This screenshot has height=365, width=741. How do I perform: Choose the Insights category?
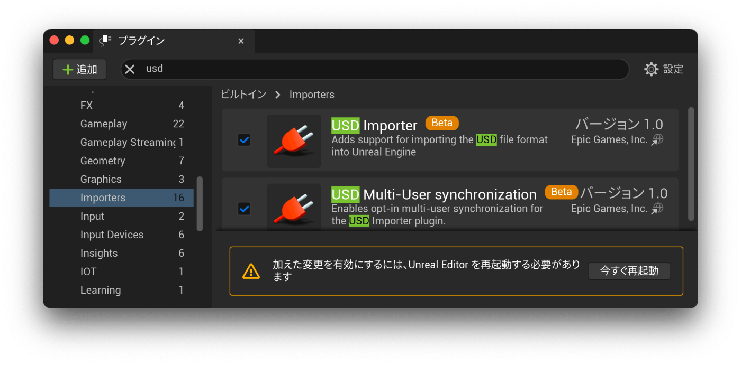coord(122,253)
